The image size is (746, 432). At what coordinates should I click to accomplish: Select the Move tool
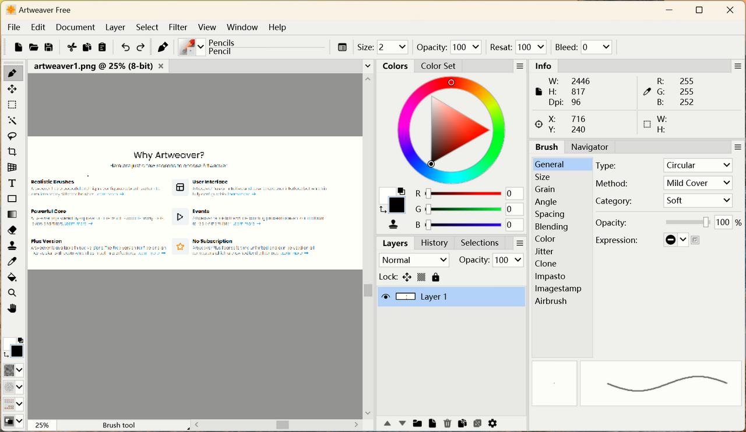pos(12,89)
